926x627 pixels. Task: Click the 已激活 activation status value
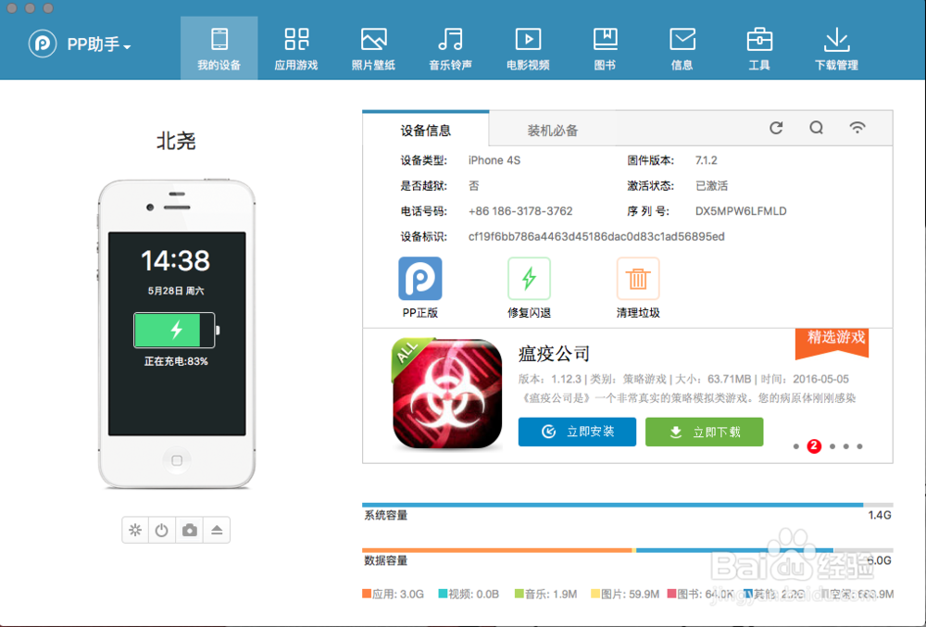[x=711, y=185]
